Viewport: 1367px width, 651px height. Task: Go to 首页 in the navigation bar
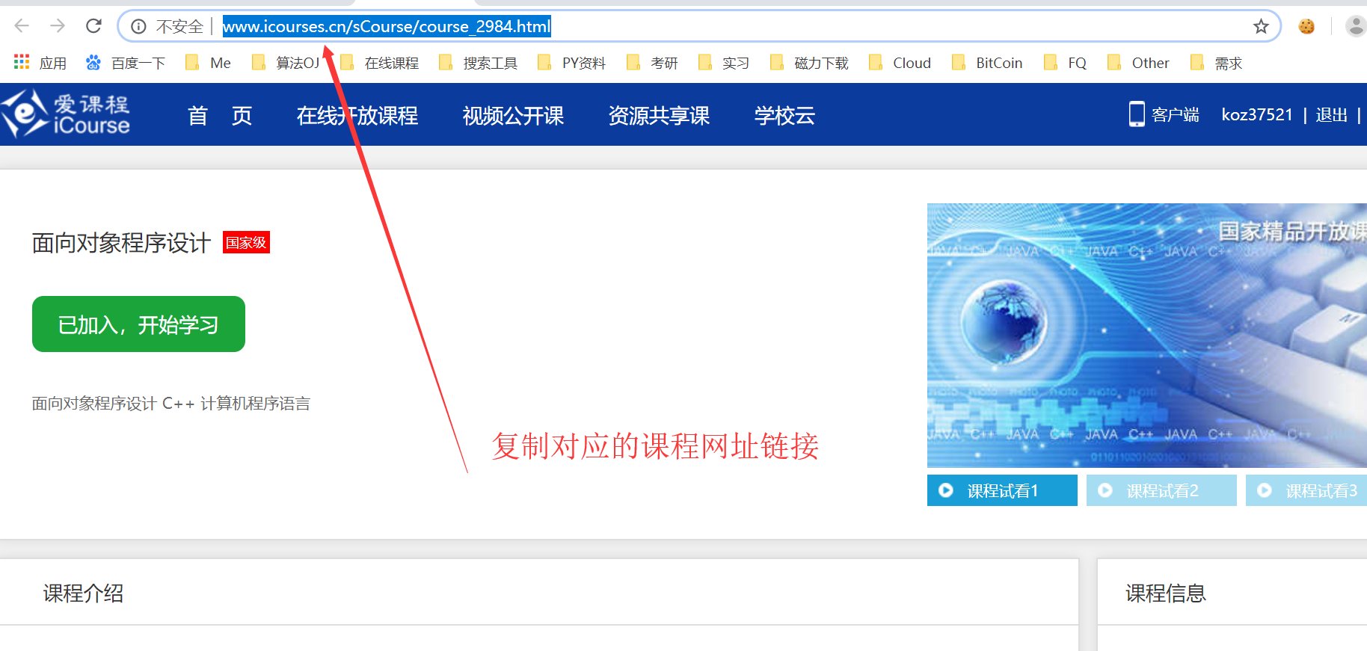coord(220,115)
